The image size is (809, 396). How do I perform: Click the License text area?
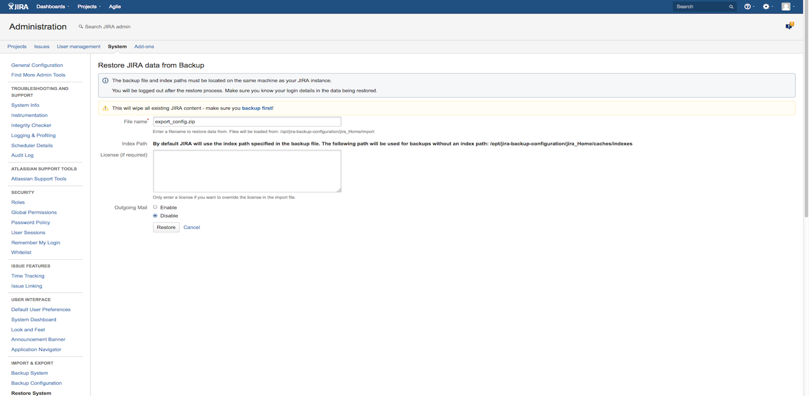click(247, 171)
